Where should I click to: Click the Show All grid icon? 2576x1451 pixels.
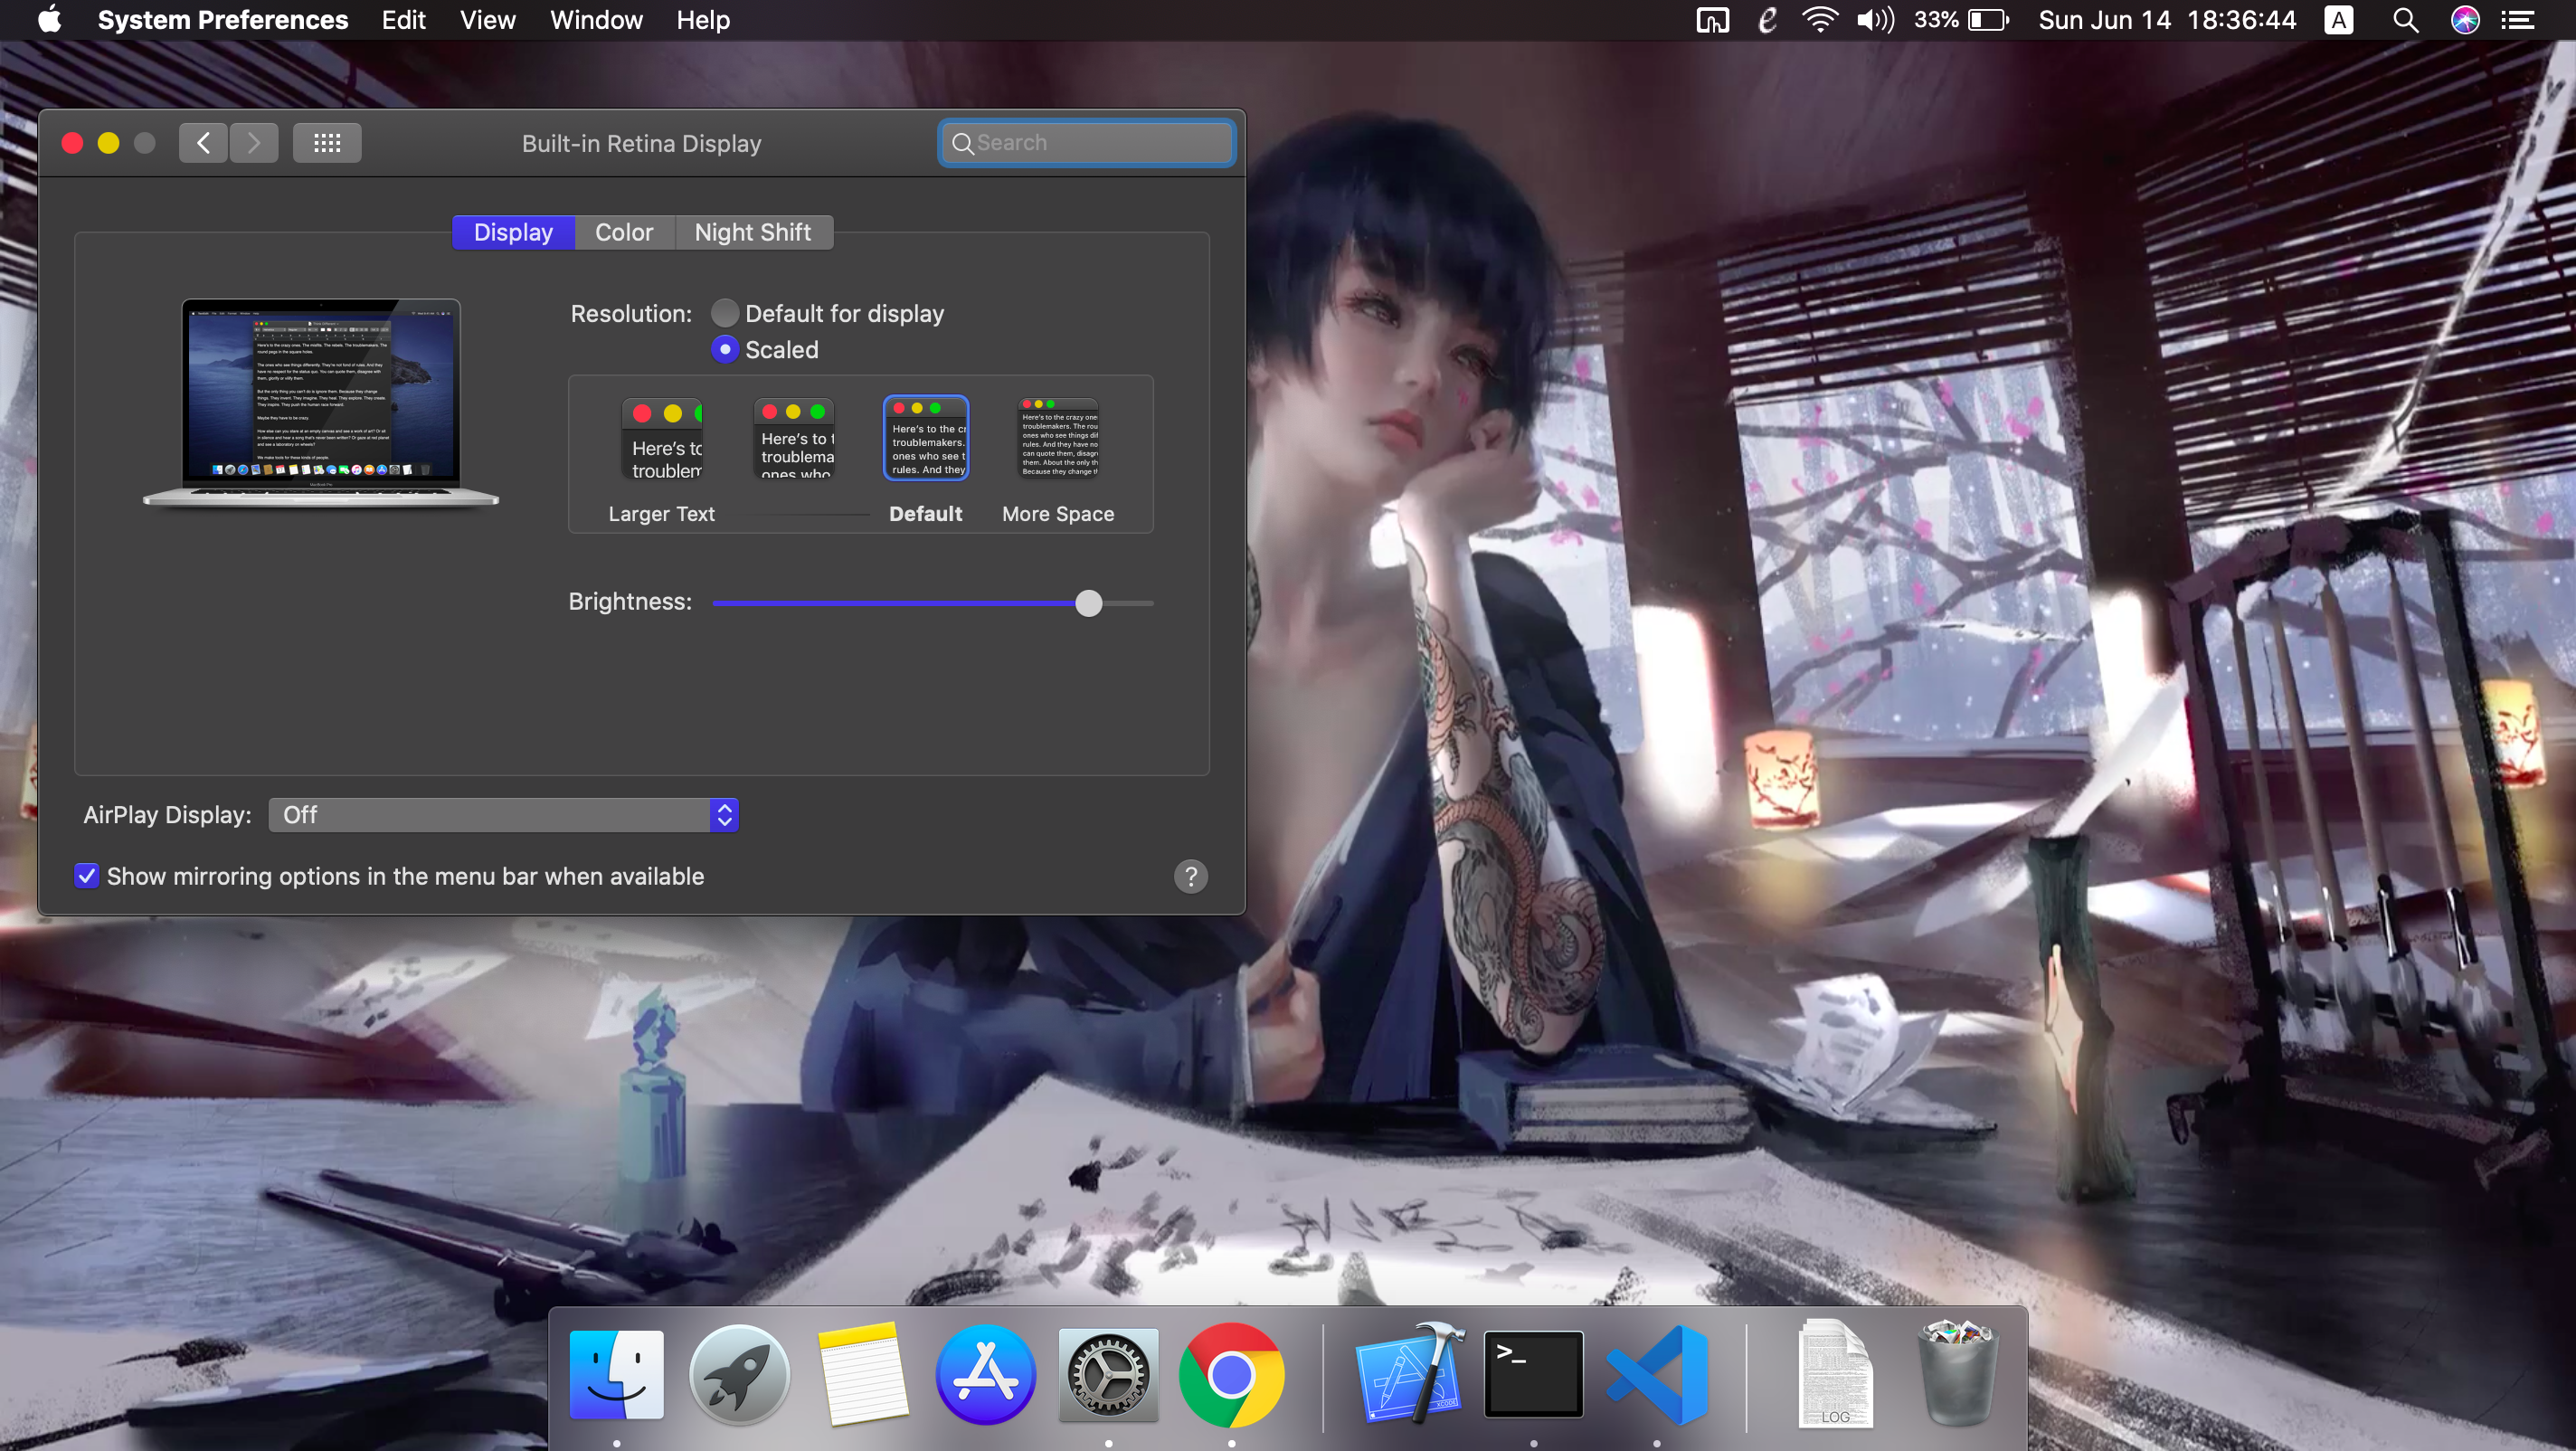[x=327, y=143]
